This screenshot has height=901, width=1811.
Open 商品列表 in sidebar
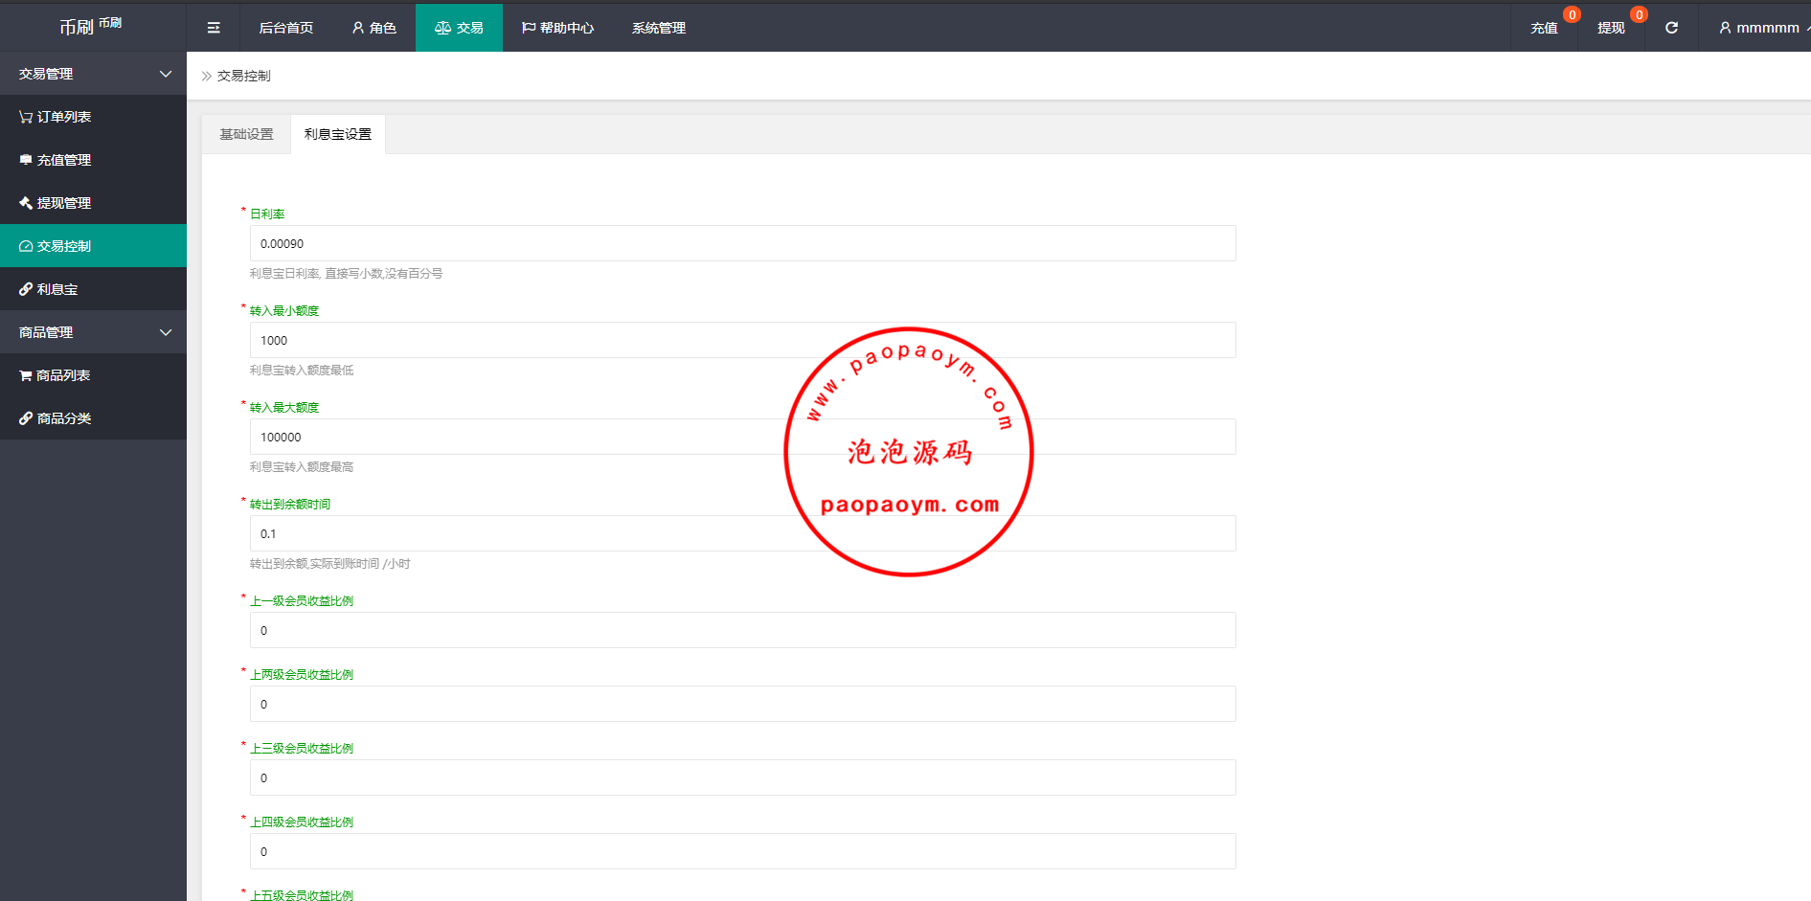tap(93, 375)
